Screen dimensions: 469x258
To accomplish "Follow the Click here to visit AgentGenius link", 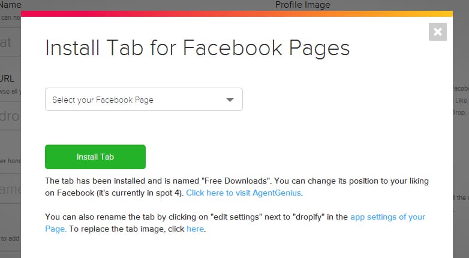I will coord(244,193).
